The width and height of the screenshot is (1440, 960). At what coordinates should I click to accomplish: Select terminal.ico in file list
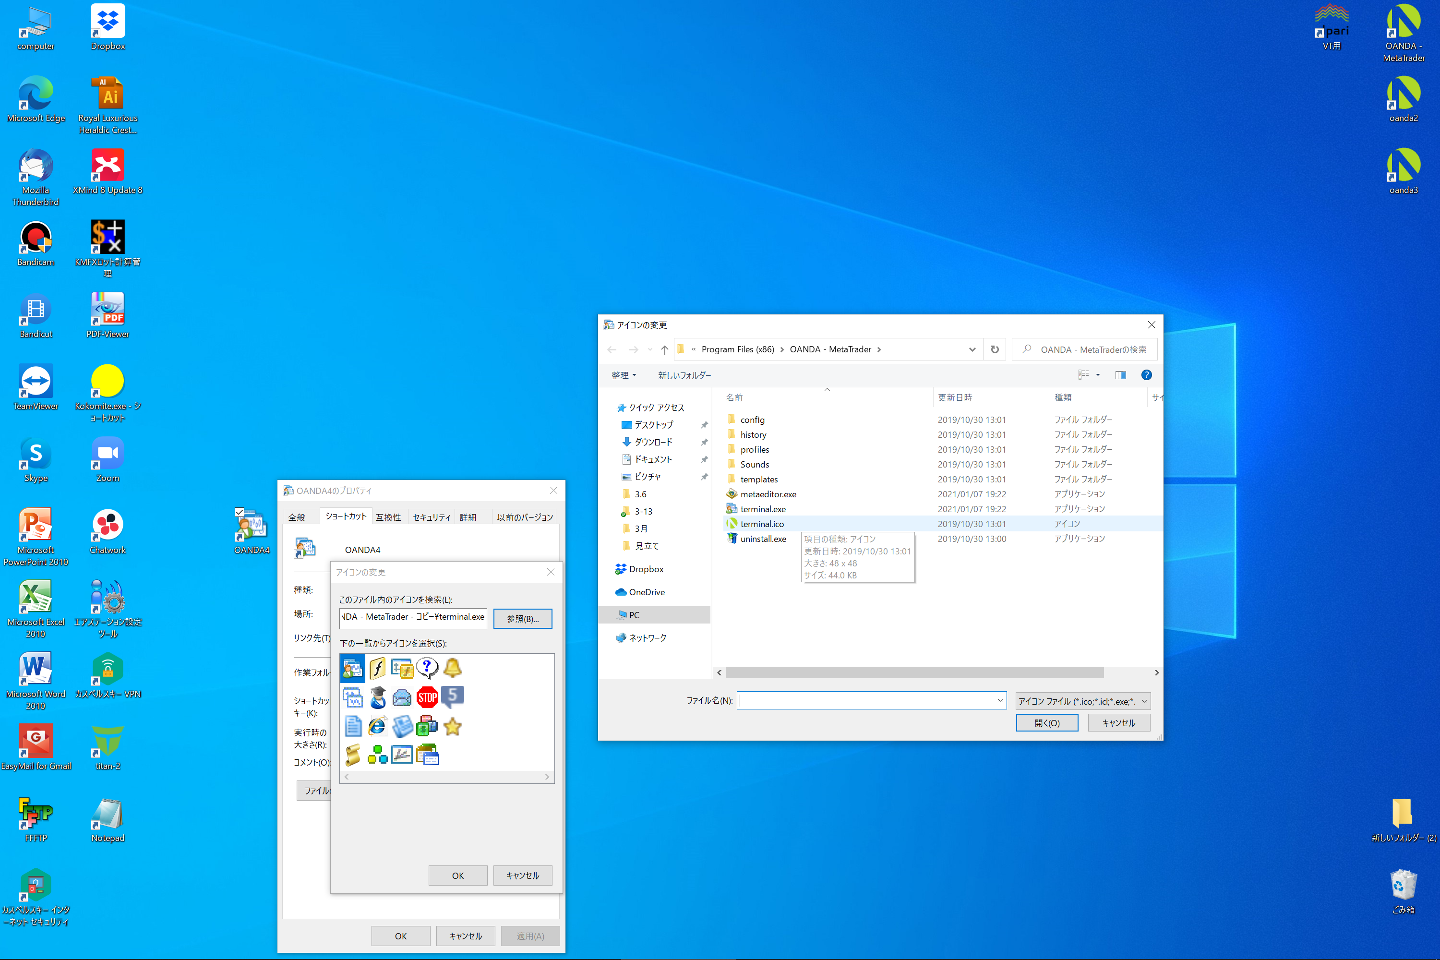click(762, 524)
